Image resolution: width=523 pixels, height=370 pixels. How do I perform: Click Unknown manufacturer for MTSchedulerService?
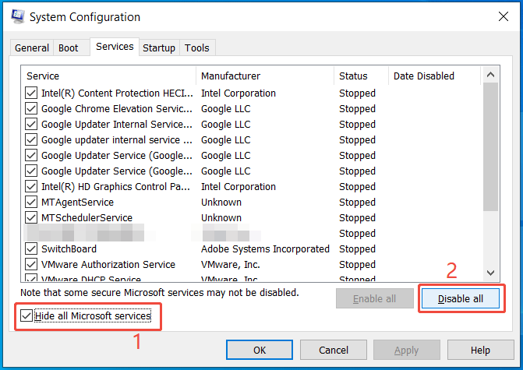tap(221, 217)
